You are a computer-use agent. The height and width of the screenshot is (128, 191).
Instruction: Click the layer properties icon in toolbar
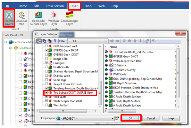[147, 41]
